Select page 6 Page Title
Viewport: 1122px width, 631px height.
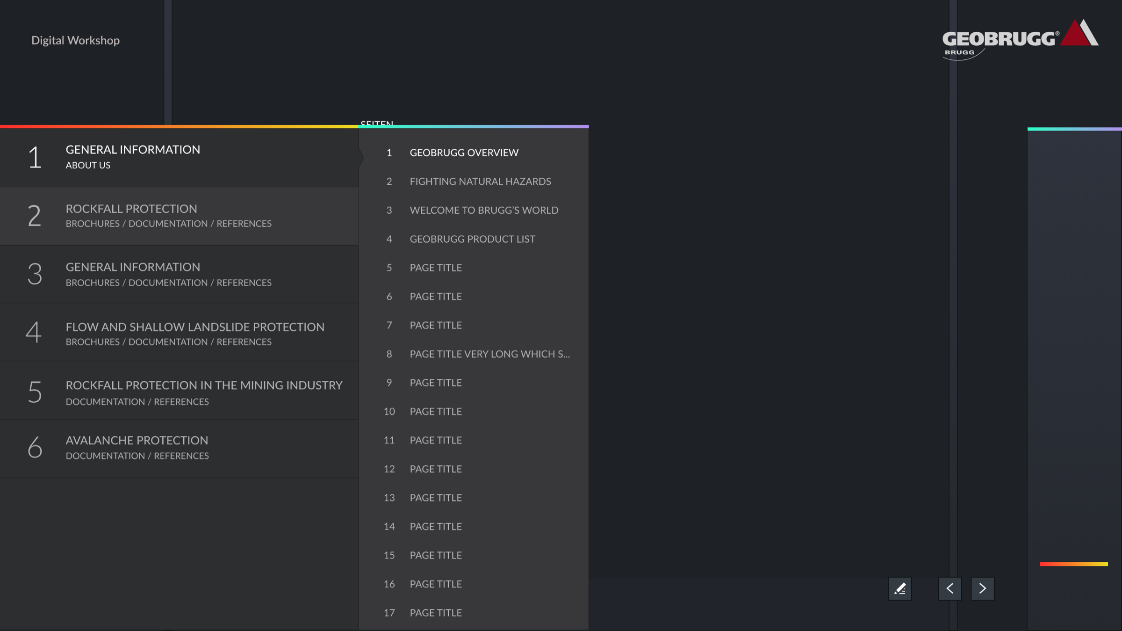click(x=474, y=297)
